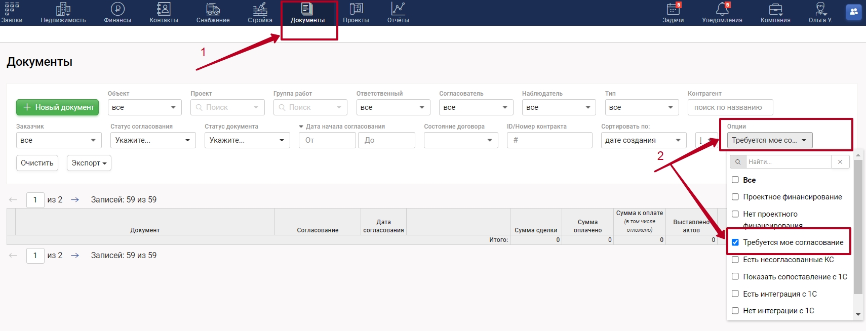Go to Контакты icon in top bar
Viewport: 866px width, 331px height.
point(164,9)
